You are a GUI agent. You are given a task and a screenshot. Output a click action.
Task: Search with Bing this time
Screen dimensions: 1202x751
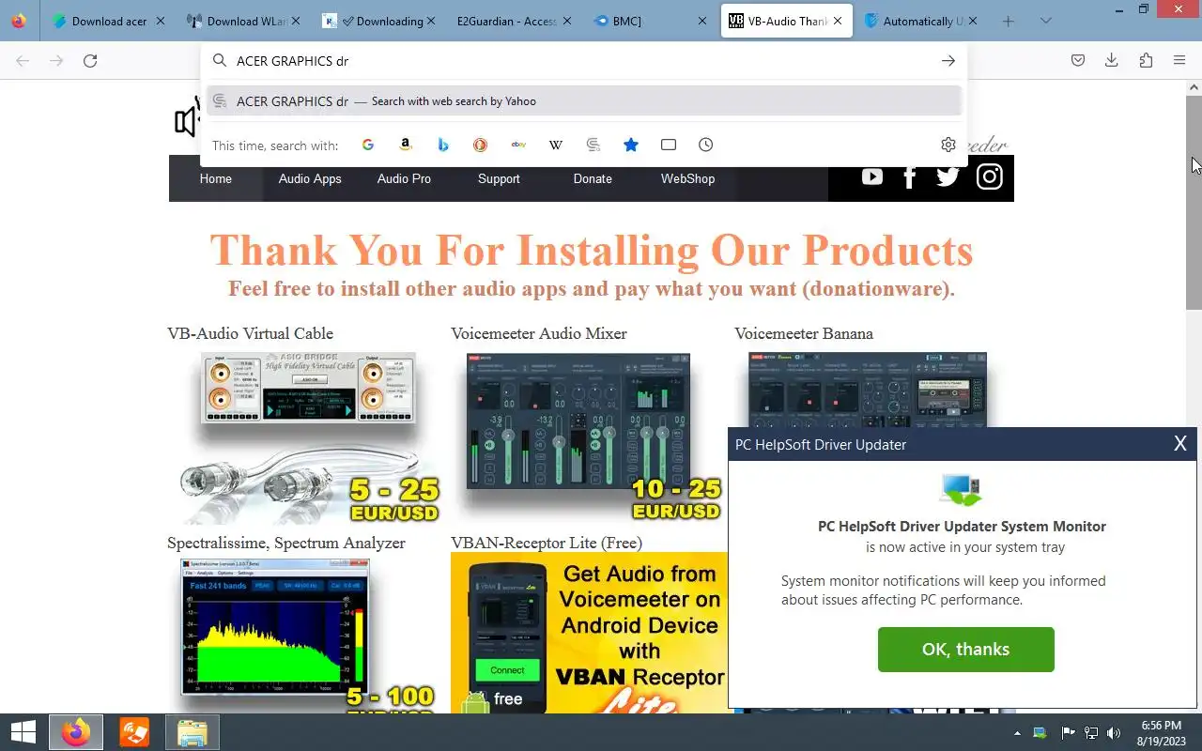coord(443,145)
